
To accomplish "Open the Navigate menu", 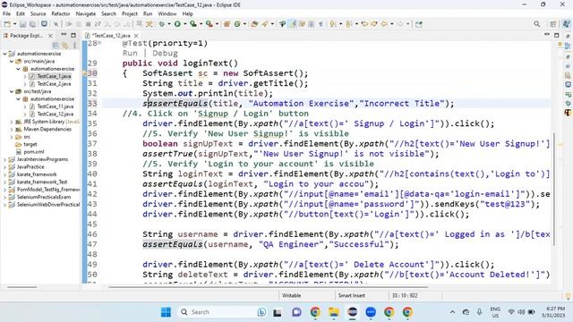I will tap(86, 14).
